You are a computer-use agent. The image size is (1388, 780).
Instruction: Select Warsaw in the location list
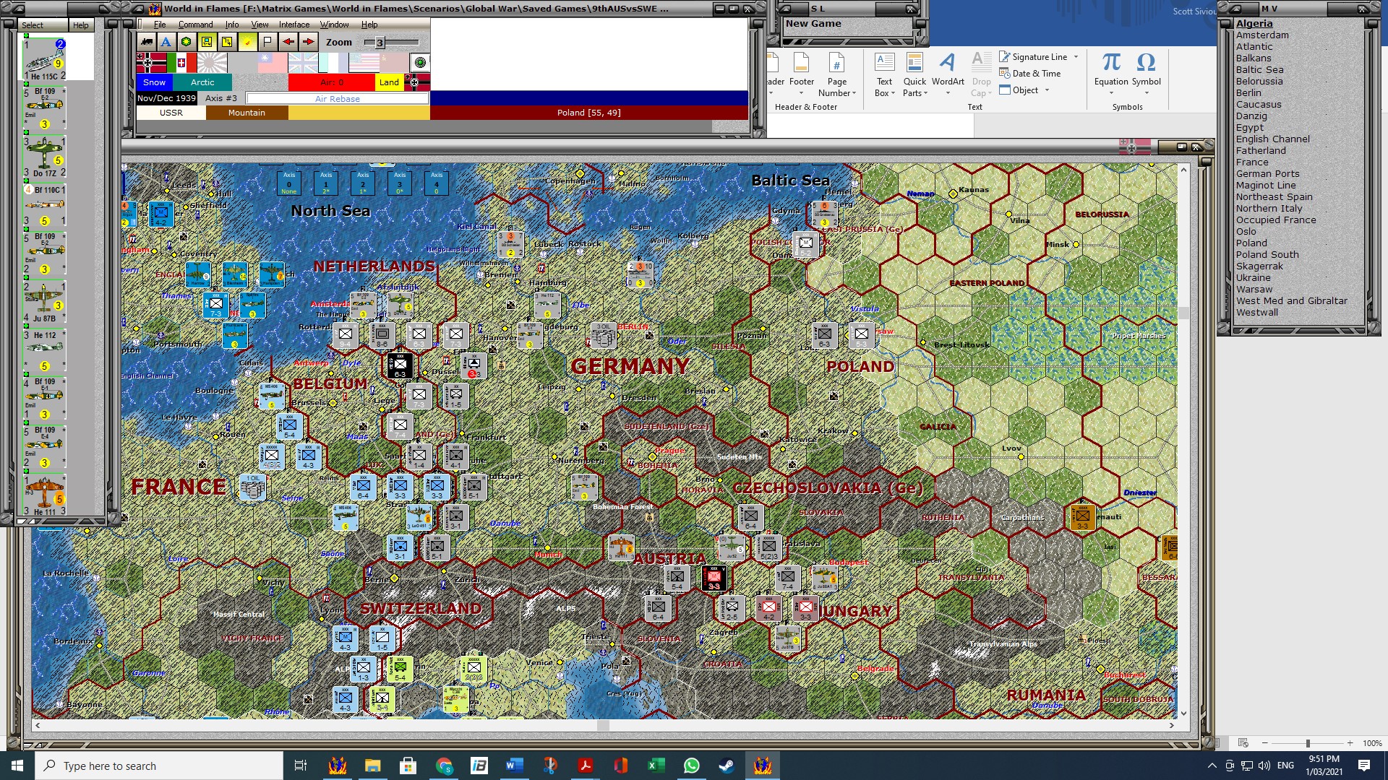(1255, 289)
